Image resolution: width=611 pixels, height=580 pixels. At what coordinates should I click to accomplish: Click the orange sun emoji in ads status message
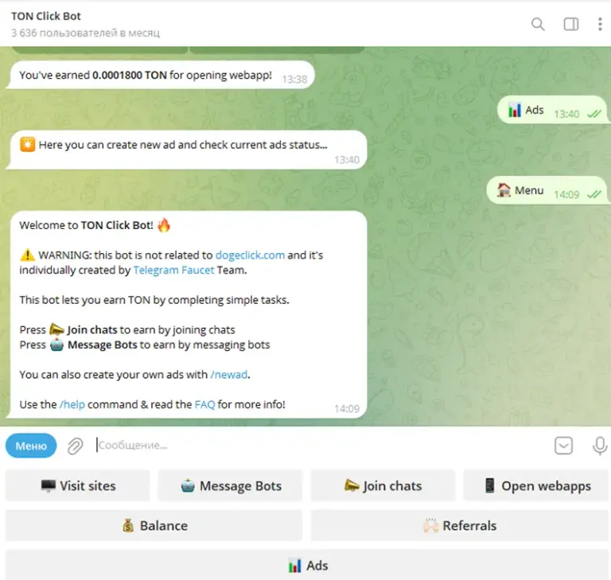pos(28,145)
